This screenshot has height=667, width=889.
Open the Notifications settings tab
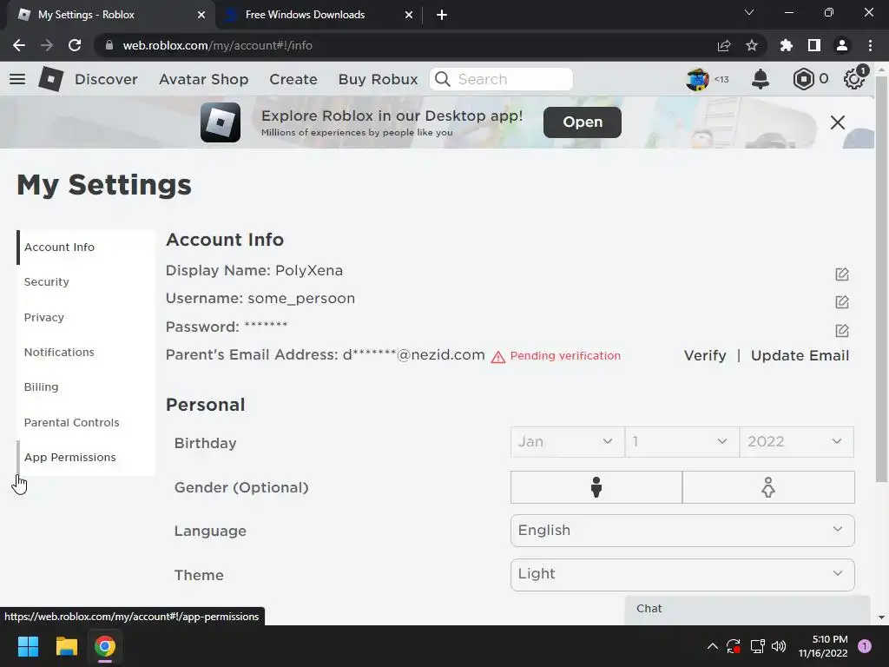tap(86, 353)
